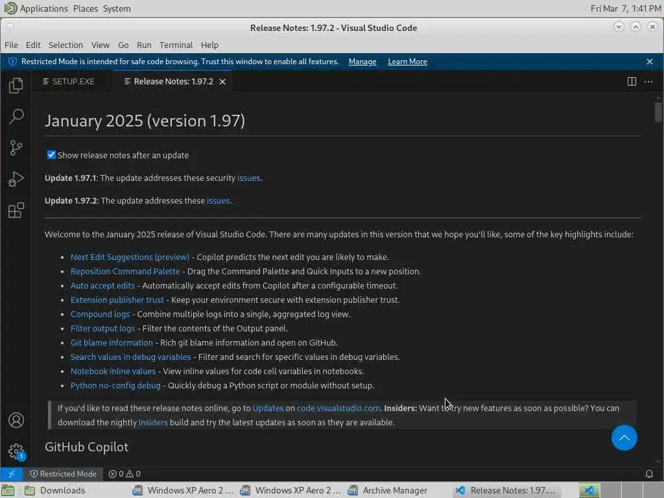Open the Run and Debug view
664x498 pixels.
(16, 179)
